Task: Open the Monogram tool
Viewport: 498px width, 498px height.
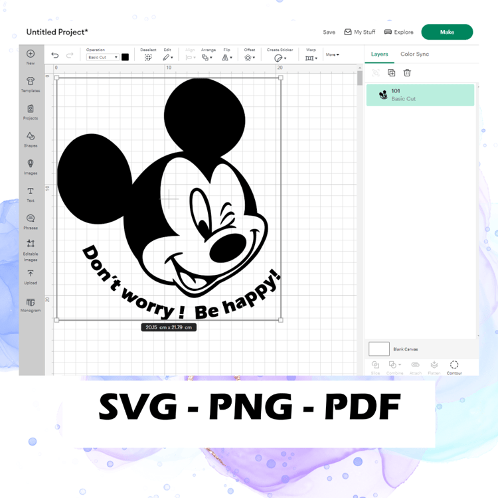Action: point(31,302)
